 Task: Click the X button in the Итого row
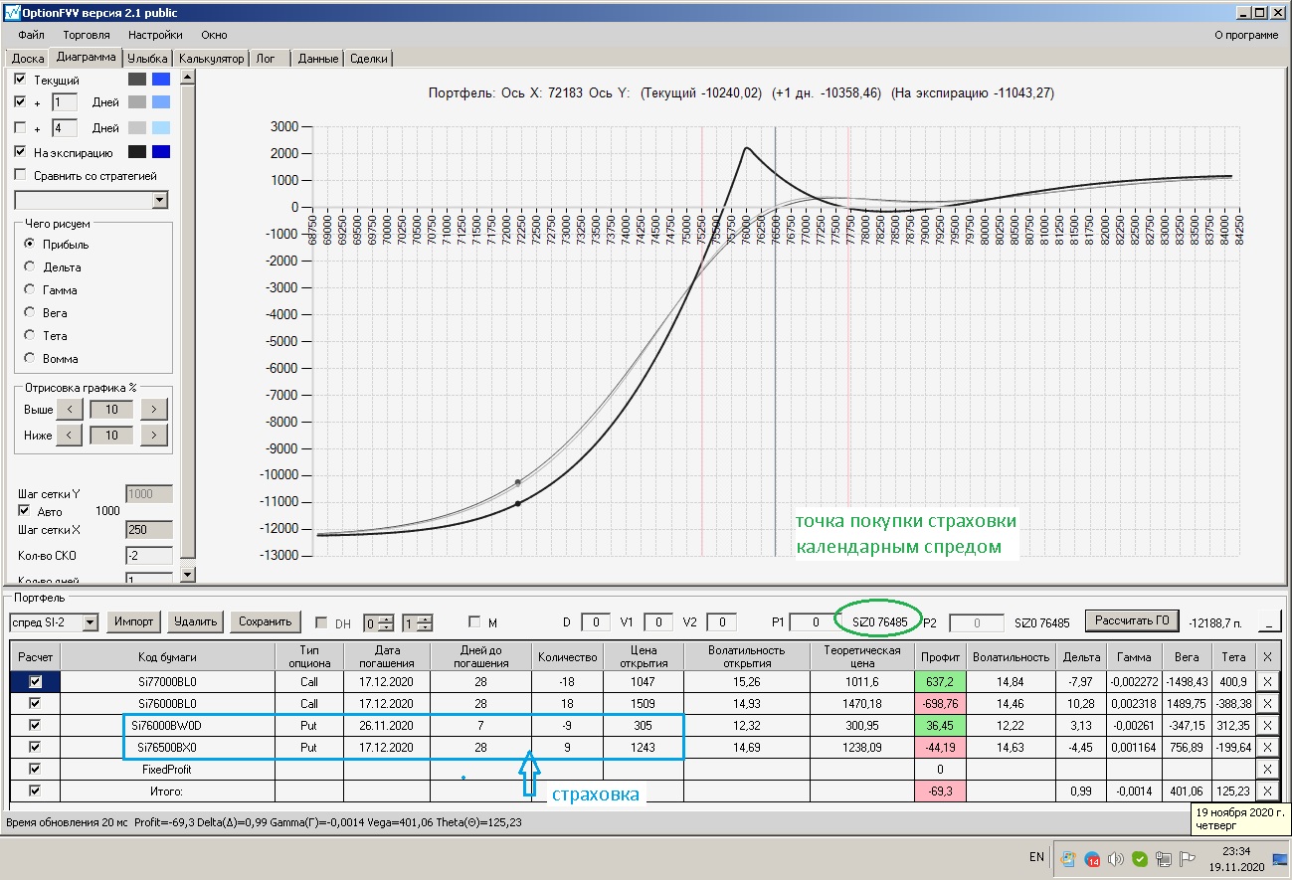(x=1266, y=792)
